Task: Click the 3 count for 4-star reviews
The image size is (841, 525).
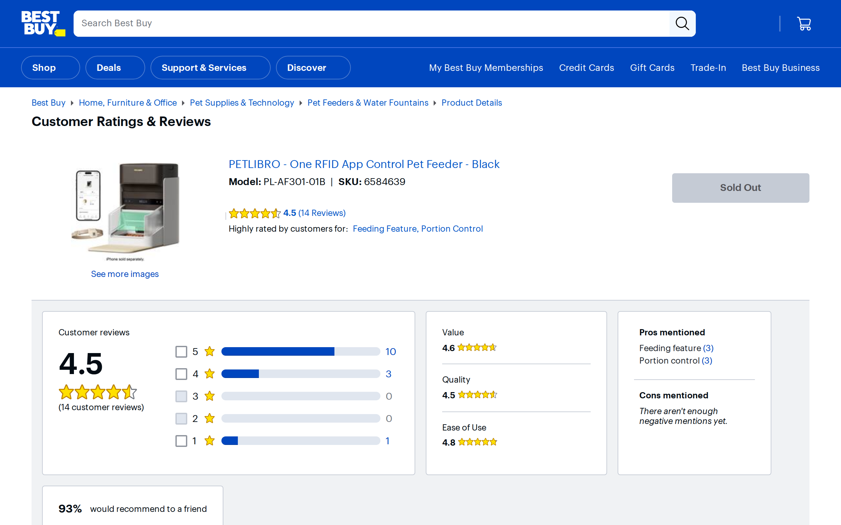Action: click(x=389, y=374)
